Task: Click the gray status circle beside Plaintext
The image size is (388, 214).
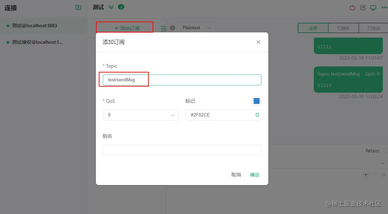Action: [172, 28]
